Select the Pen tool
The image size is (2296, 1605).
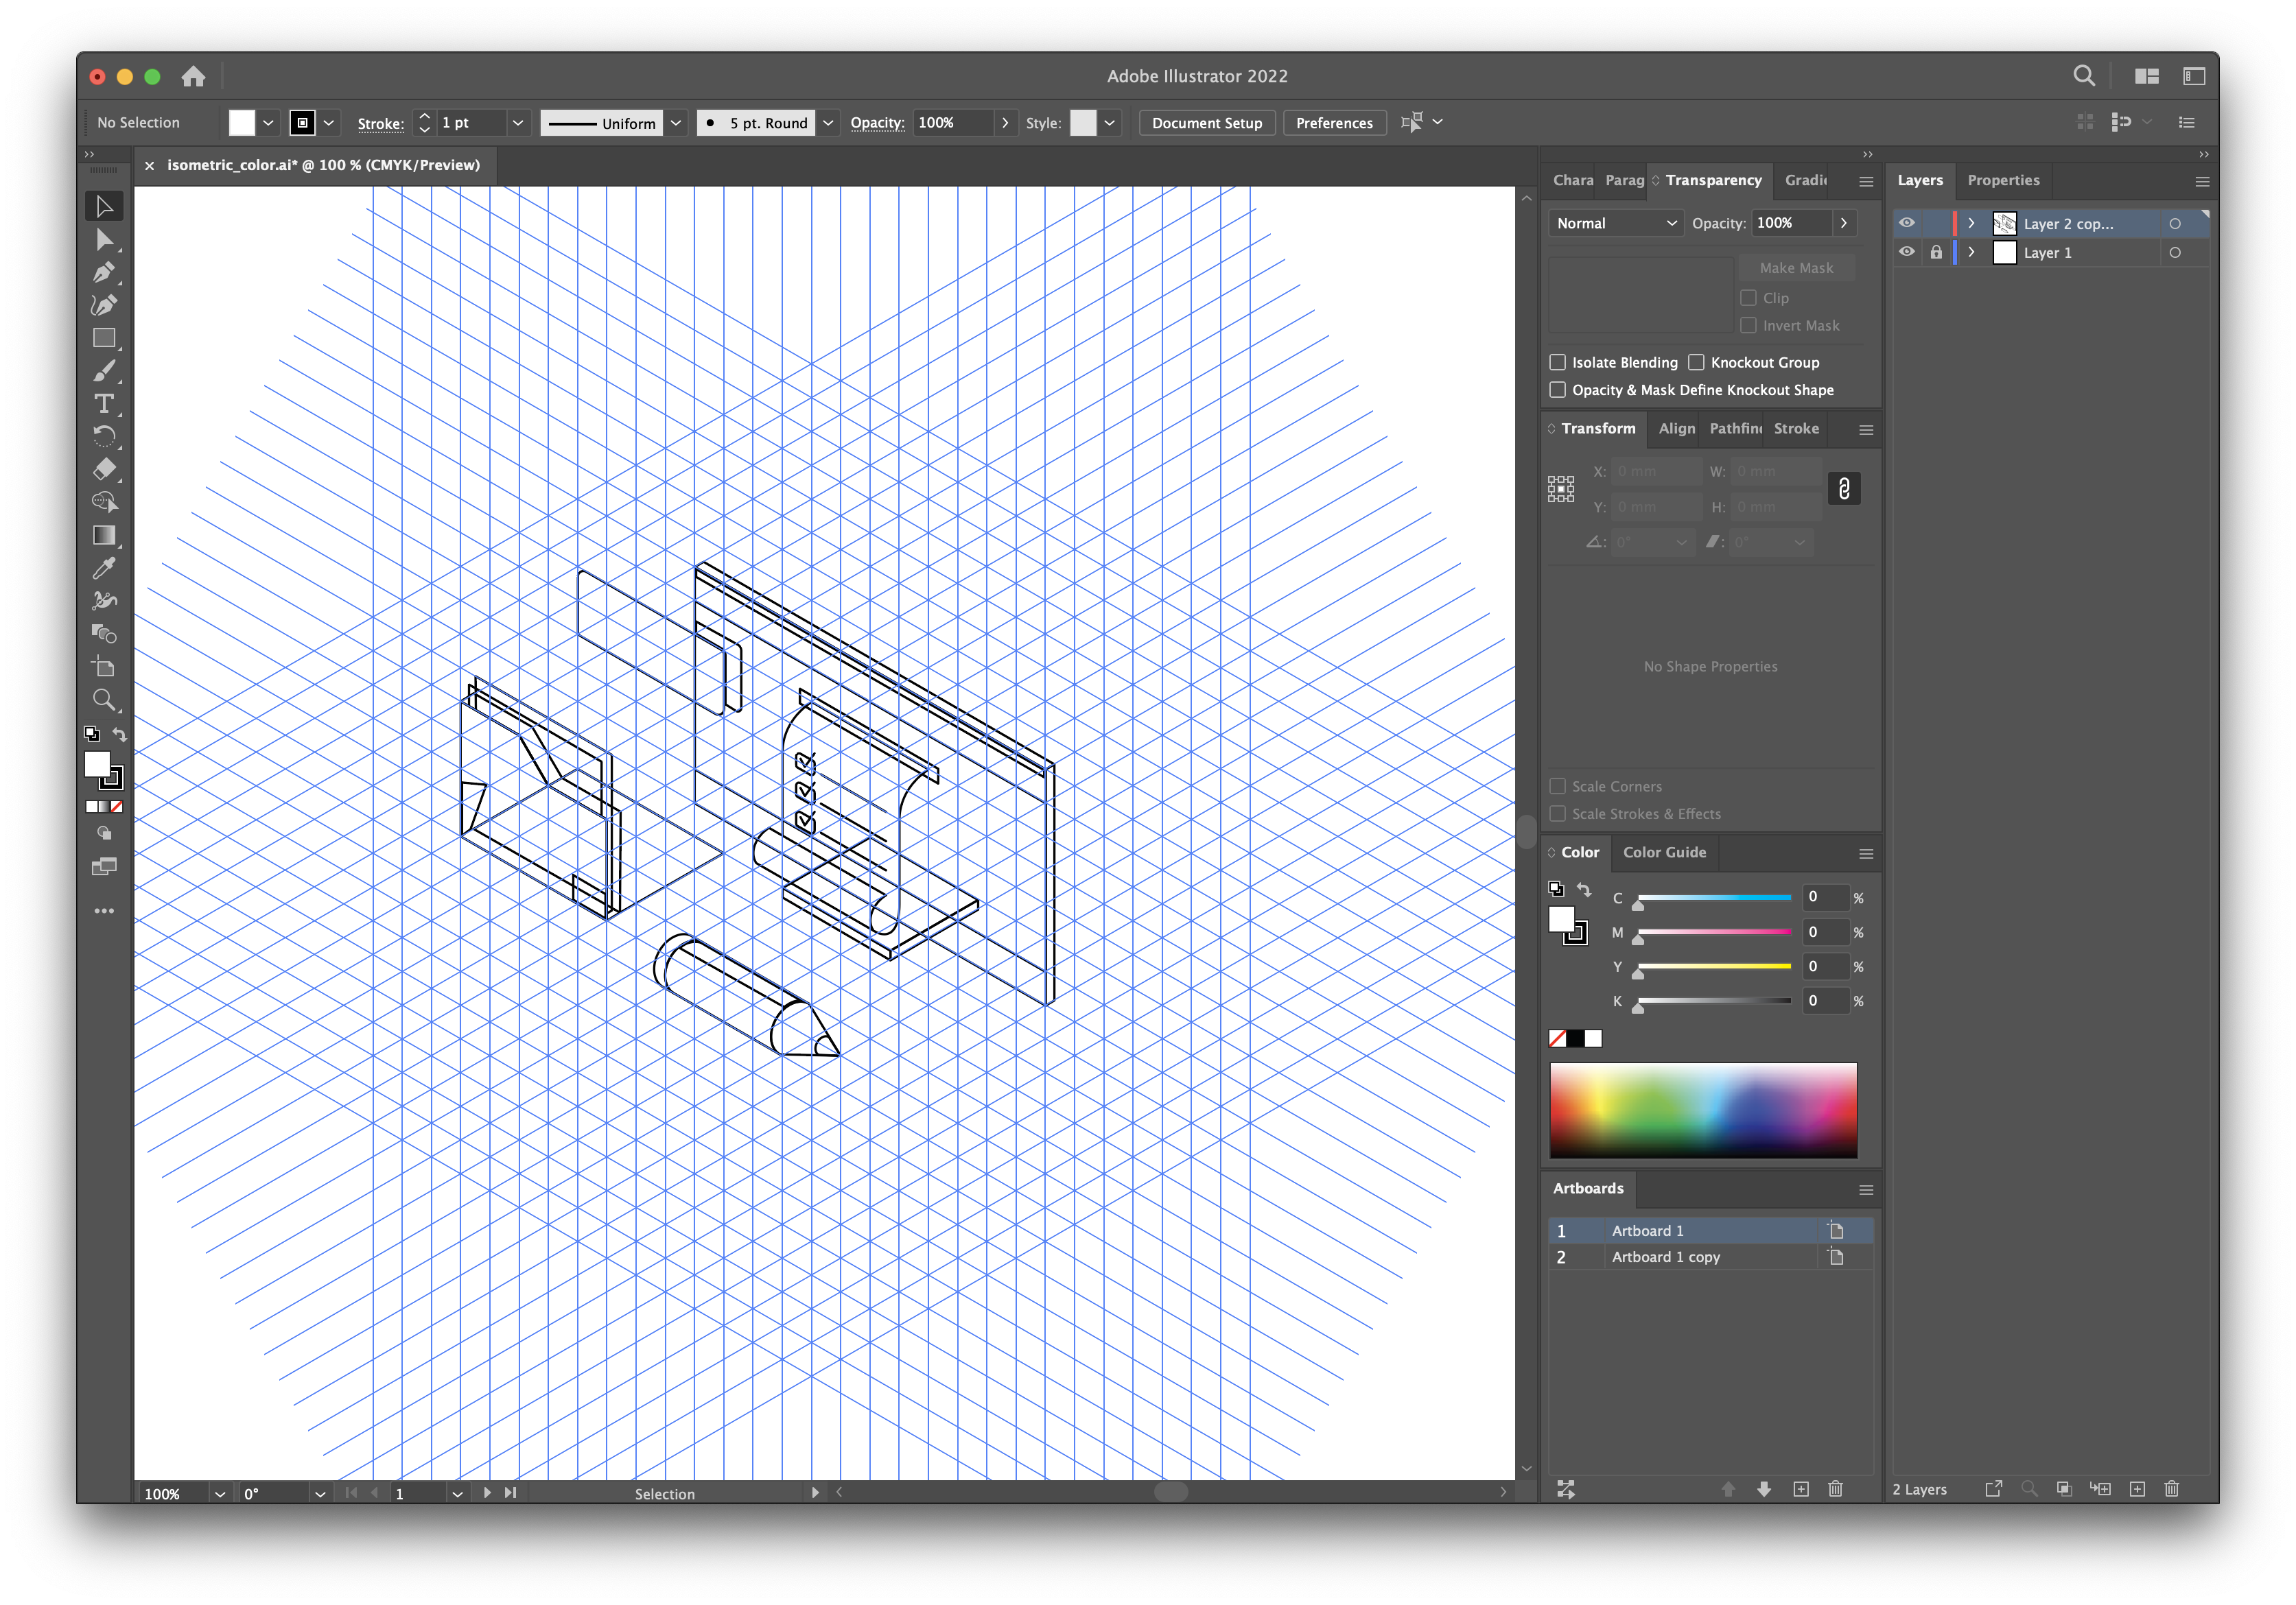click(x=104, y=273)
